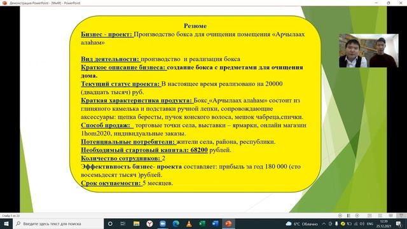407x229 pixels.
Task: Click the 'Количество сотрудников:' label
Action: (121, 158)
